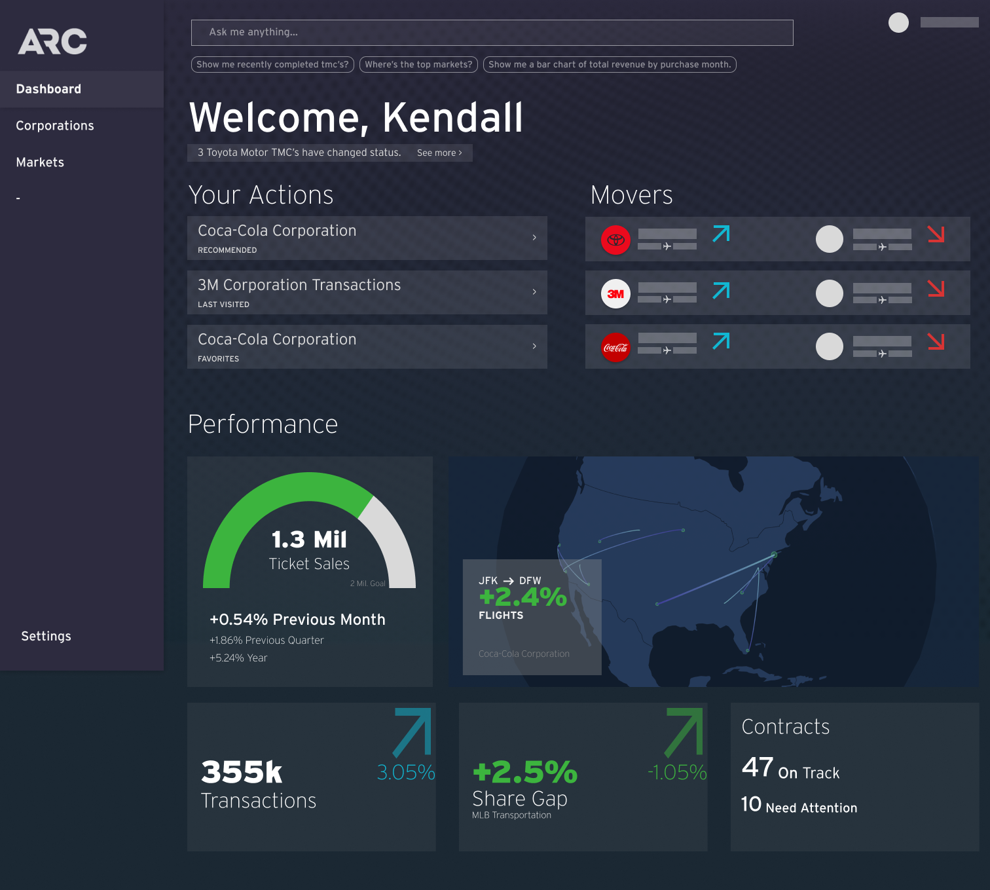The width and height of the screenshot is (990, 890).
Task: Click the user profile avatar
Action: coord(898,22)
